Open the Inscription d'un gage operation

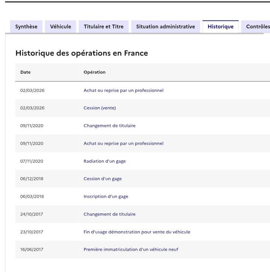pyautogui.click(x=106, y=197)
